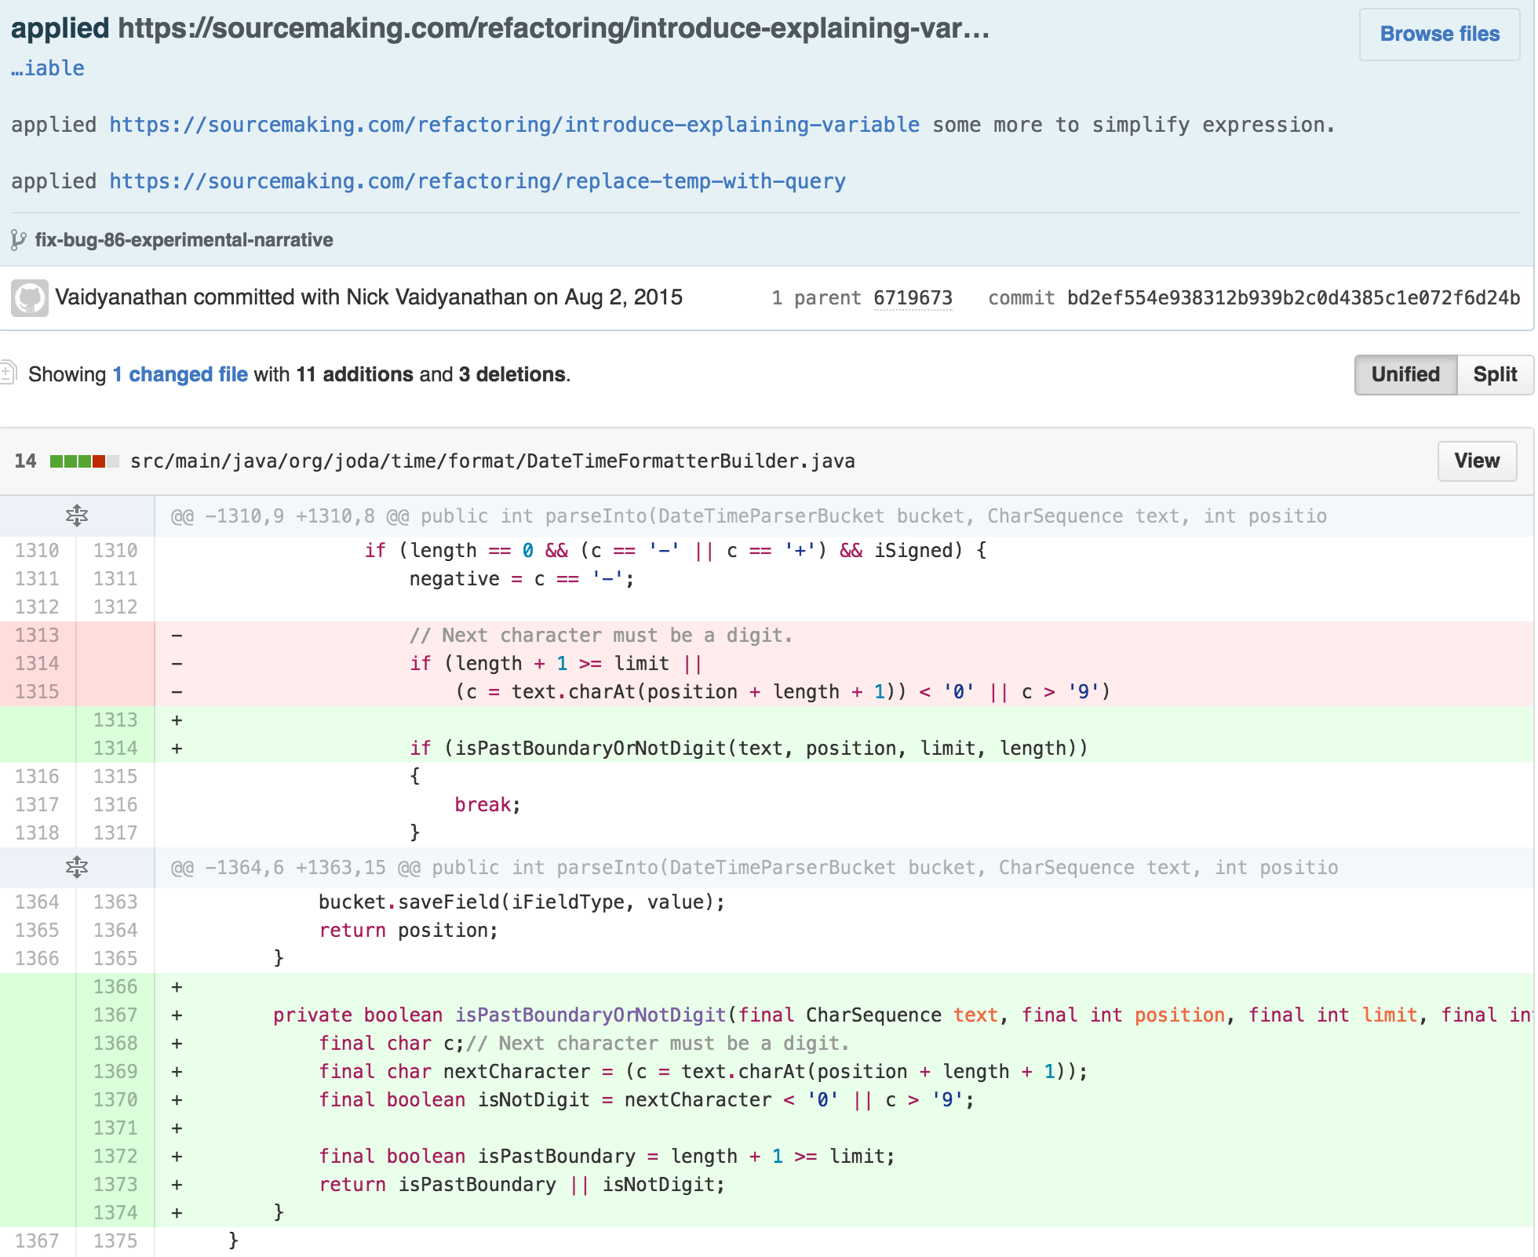Expand hidden lines above line 1310
Screen dimensions: 1538x1257
(77, 516)
